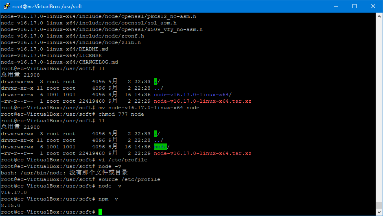The width and height of the screenshot is (383, 216).
Task: Click the line ending in pkcs12_no-asm.h
Action: coord(98,16)
